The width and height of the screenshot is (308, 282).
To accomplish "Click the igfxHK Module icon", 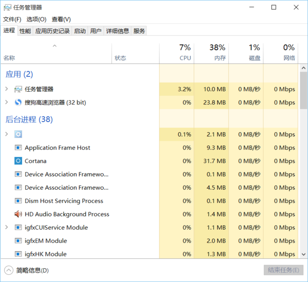I will pyautogui.click(x=18, y=254).
